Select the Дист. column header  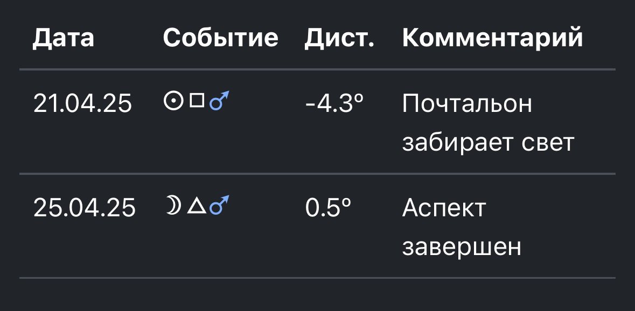pos(339,38)
